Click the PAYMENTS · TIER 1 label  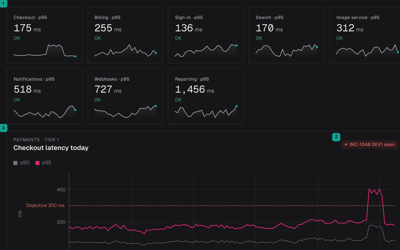point(36,140)
